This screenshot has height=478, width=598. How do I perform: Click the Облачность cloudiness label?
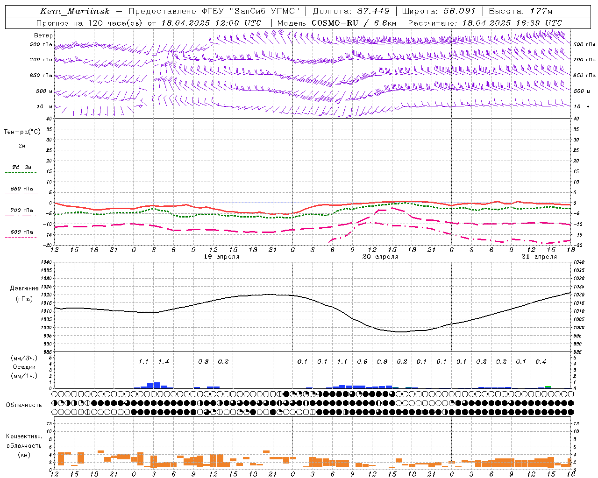pos(24,405)
